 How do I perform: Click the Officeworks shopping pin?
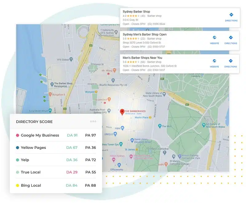[x=119, y=165]
